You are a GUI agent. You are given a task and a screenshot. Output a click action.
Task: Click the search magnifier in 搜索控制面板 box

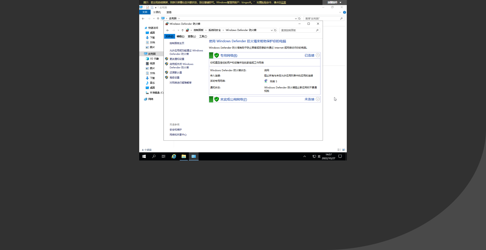(317, 30)
